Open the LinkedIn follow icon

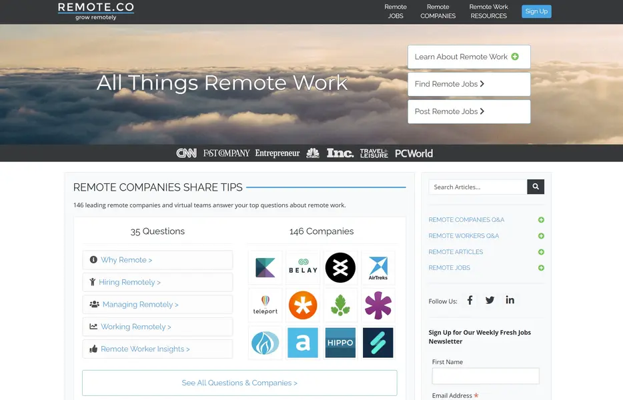pos(510,300)
